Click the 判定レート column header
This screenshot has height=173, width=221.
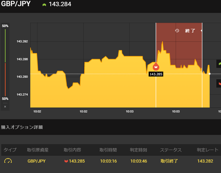[x=208, y=150]
